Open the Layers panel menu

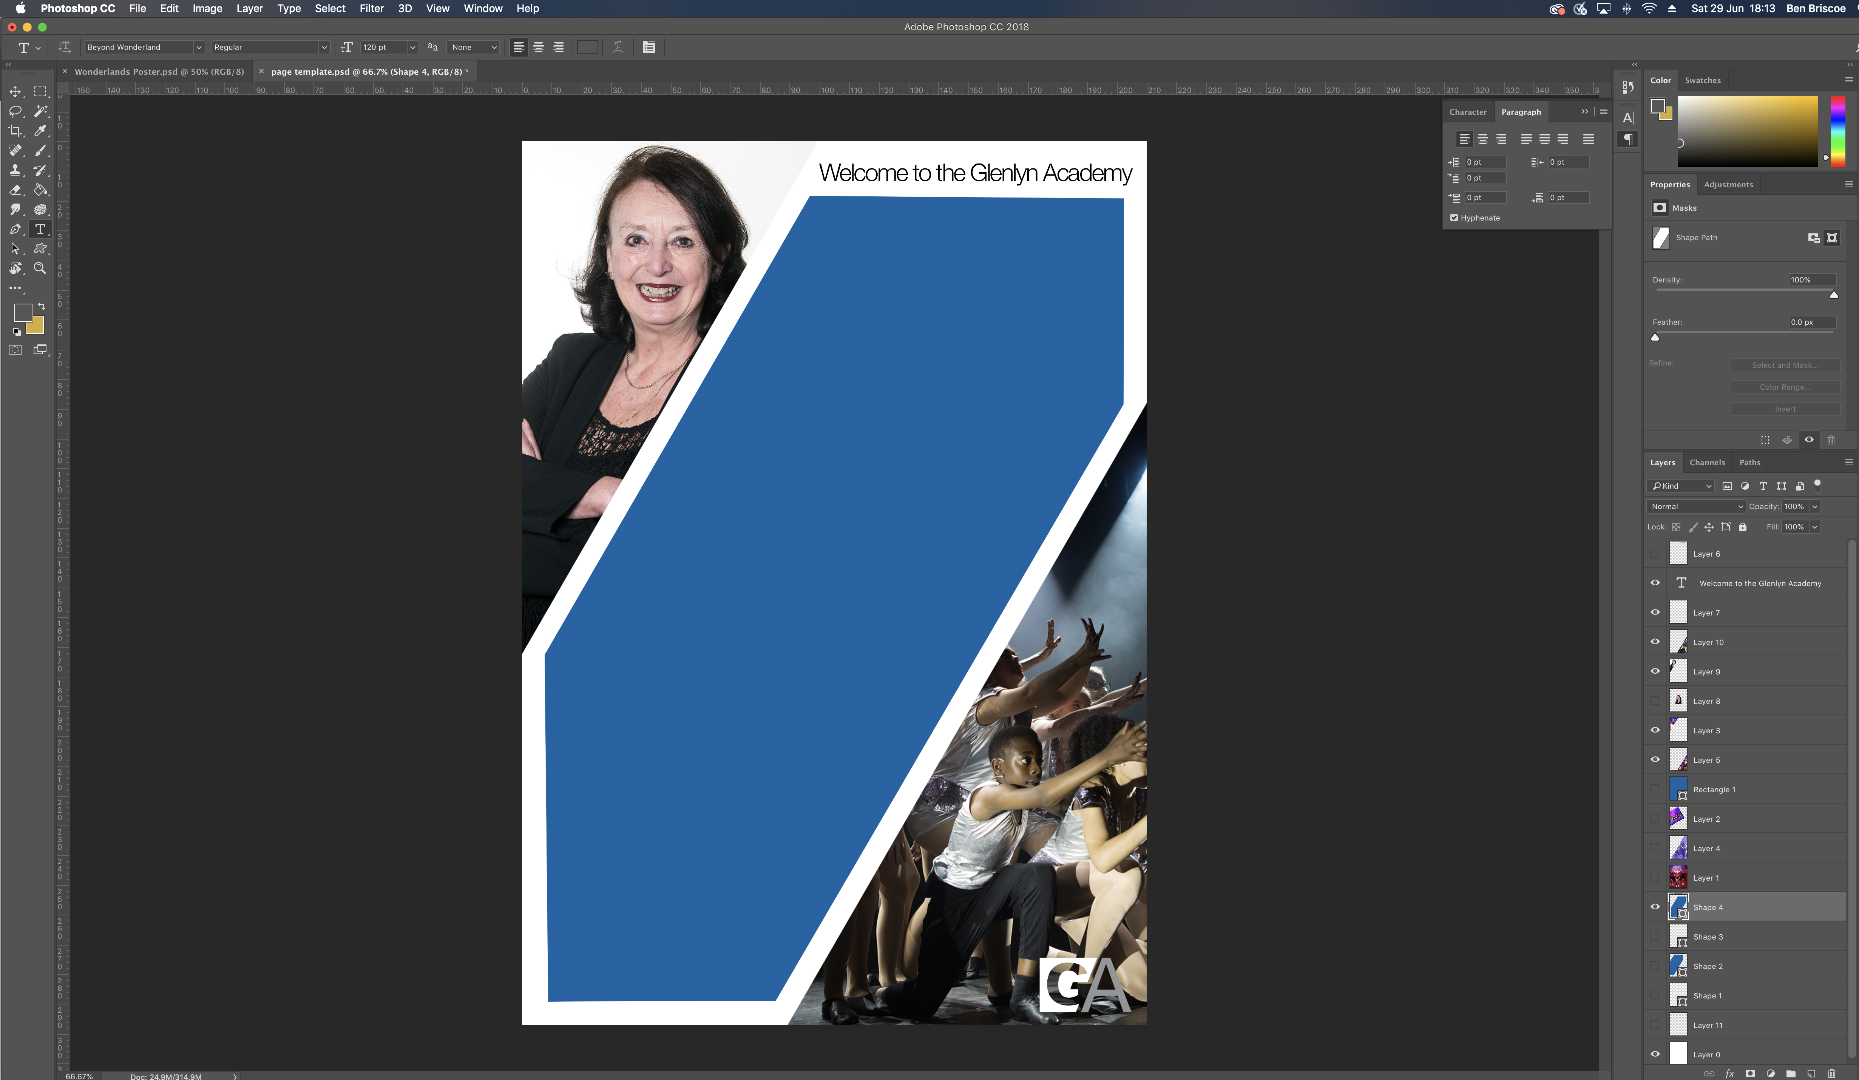tap(1849, 463)
